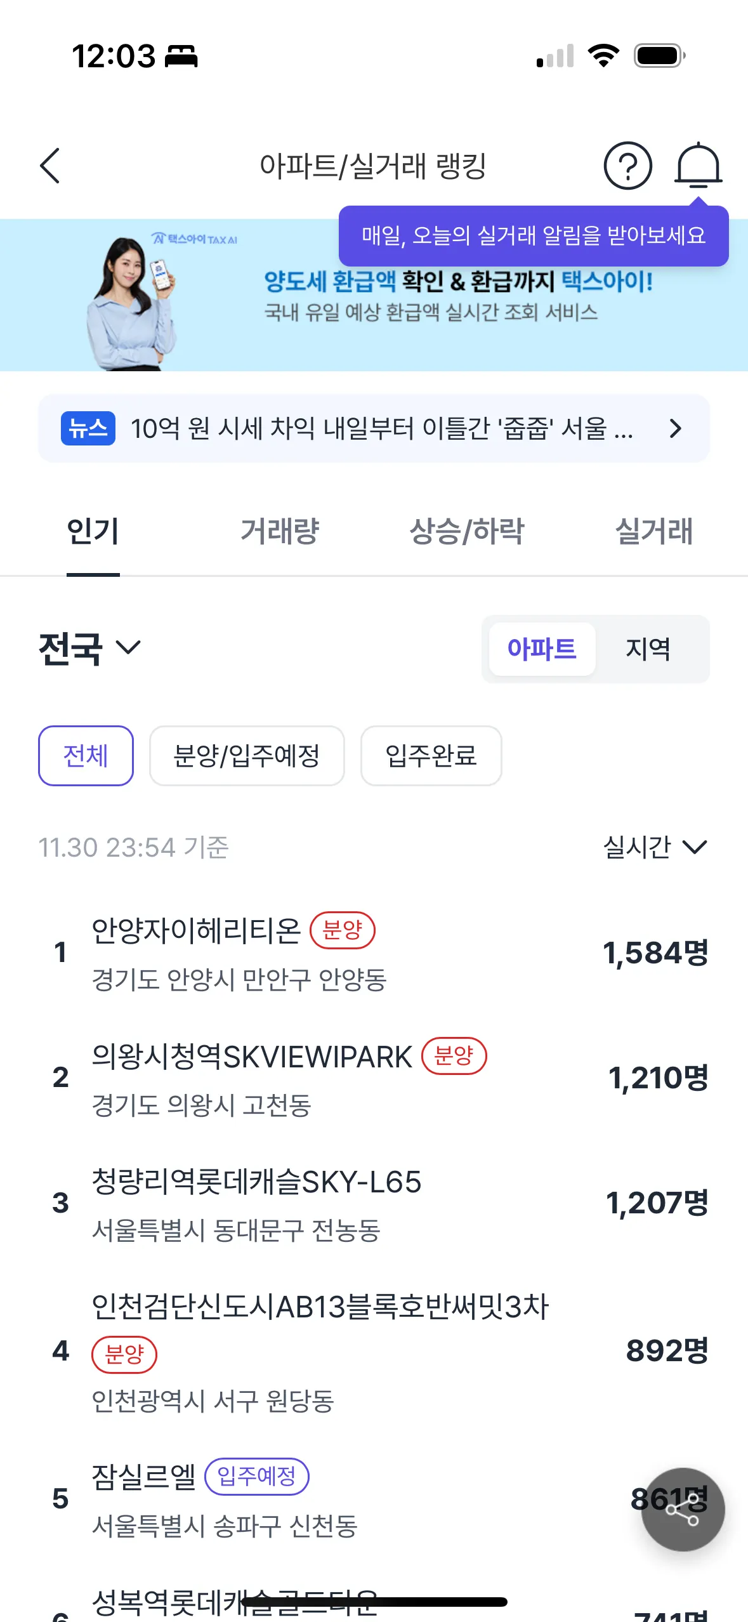Select the 분양/입주예정 filter chip

coord(247,756)
